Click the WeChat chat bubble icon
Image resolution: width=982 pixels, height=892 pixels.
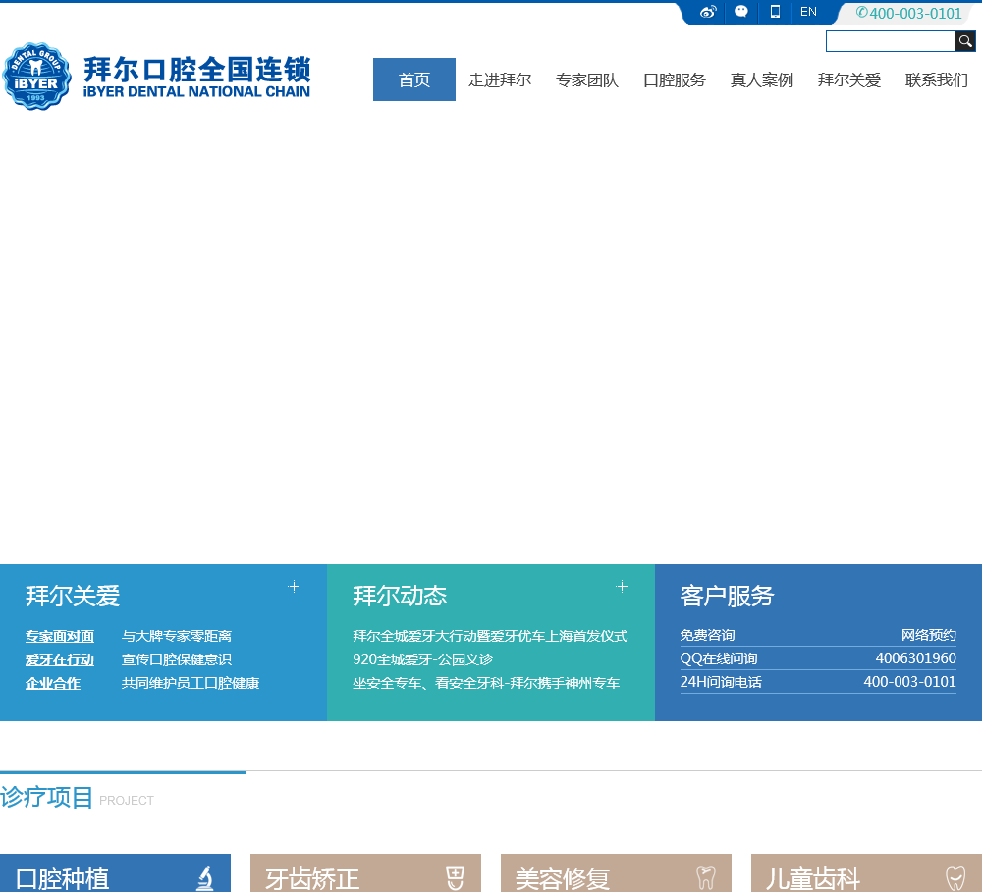pyautogui.click(x=741, y=12)
